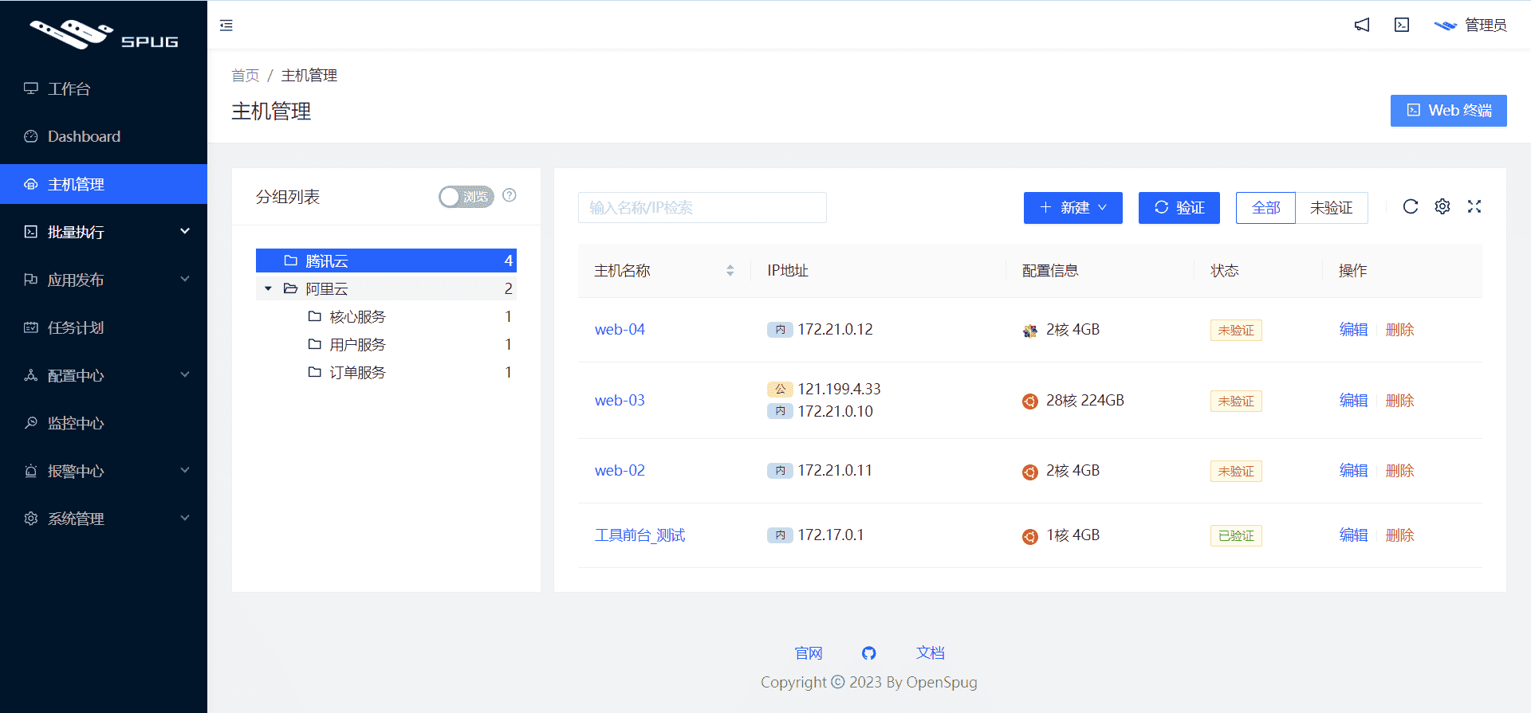The image size is (1531, 713).
Task: Click the Ubuntu icon for 工具前台_测试
Action: coord(1030,536)
